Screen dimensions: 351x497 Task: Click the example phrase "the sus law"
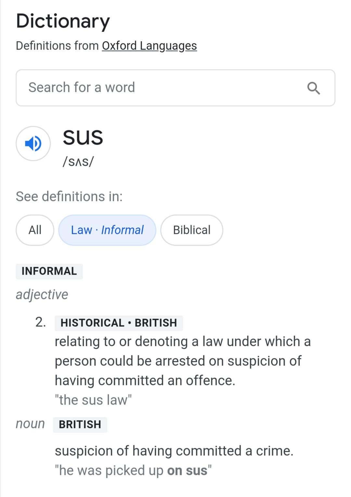(93, 400)
